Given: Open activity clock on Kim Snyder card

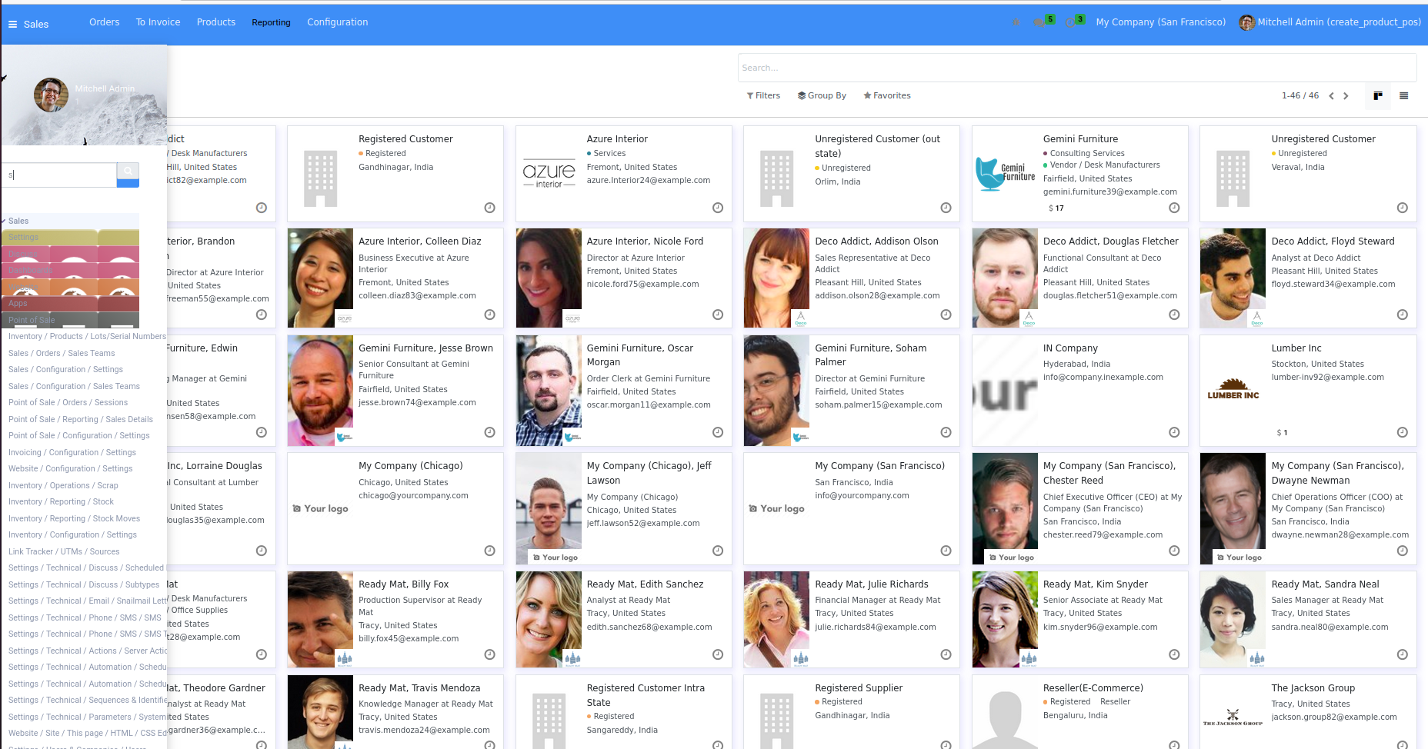Looking at the screenshot, I should pyautogui.click(x=1174, y=654).
